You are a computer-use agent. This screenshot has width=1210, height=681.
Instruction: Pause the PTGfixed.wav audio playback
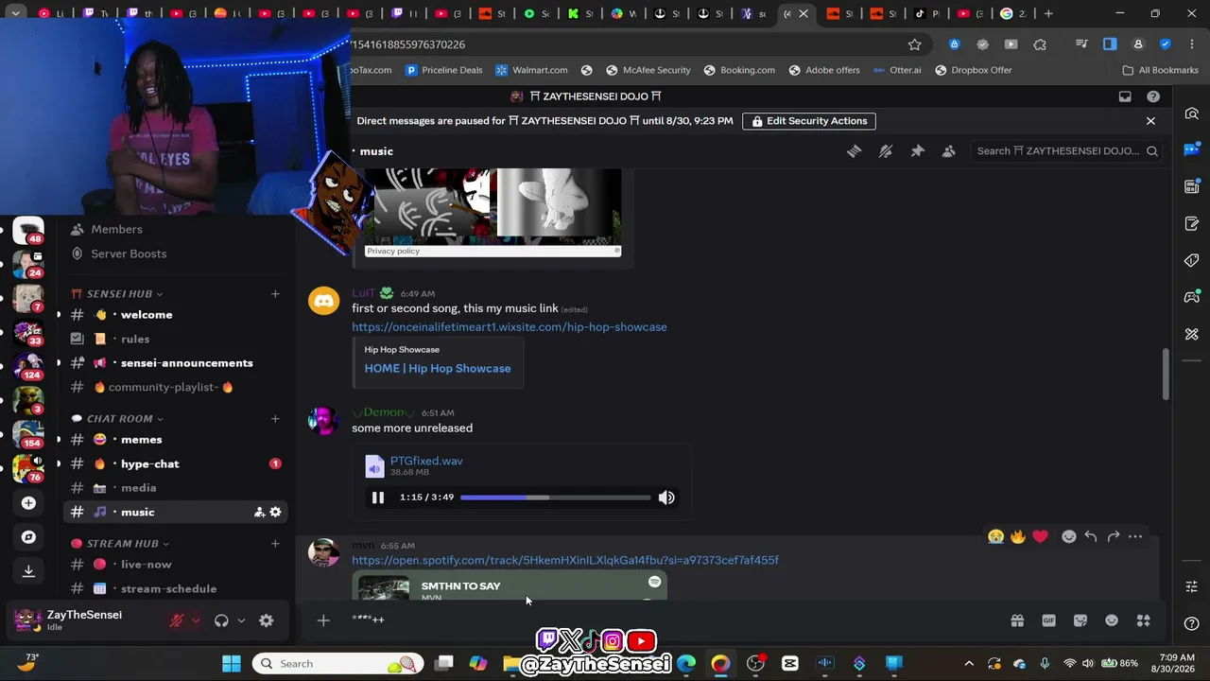tap(377, 498)
